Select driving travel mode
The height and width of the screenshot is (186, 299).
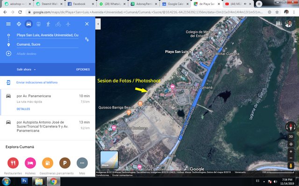(x=28, y=24)
